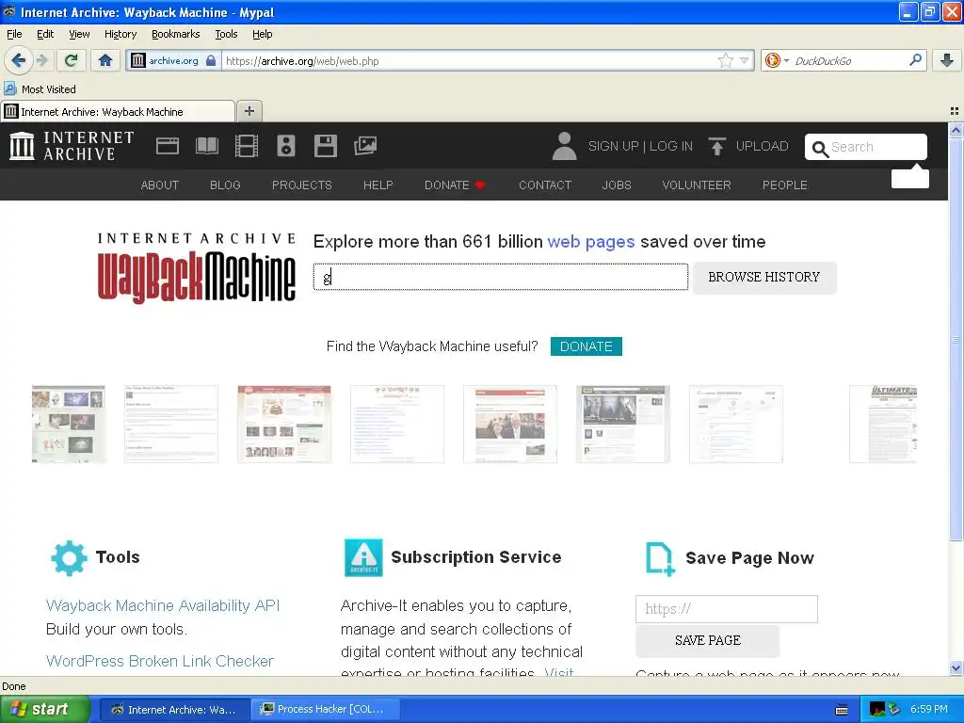Screen dimensions: 964x723
Task: Select the Internet Archive: Wayback Machine tab
Action: click(118, 111)
